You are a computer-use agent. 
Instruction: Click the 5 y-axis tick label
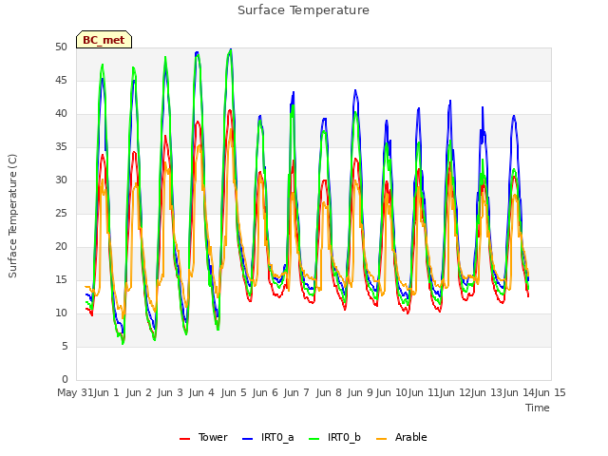[x=65, y=346]
